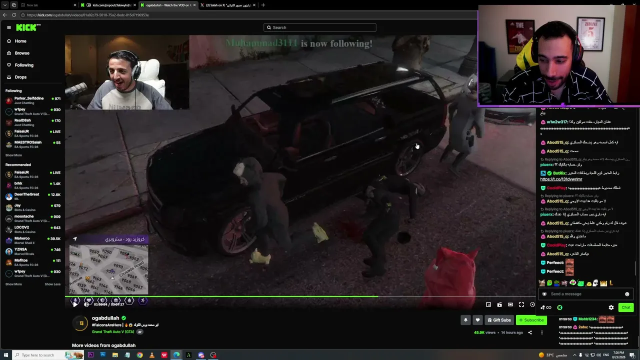Open Browse in the sidebar
Viewport: 640px width, 360px height.
[x=22, y=53]
